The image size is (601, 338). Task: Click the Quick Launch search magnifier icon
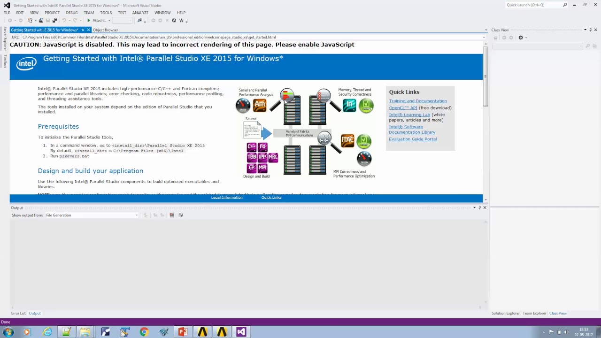point(565,5)
